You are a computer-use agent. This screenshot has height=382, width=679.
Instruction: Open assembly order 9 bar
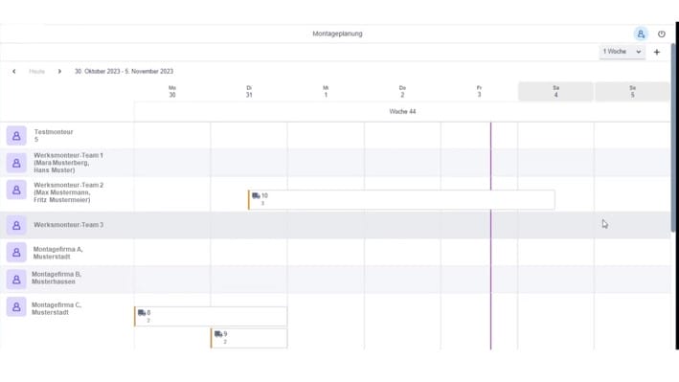249,338
